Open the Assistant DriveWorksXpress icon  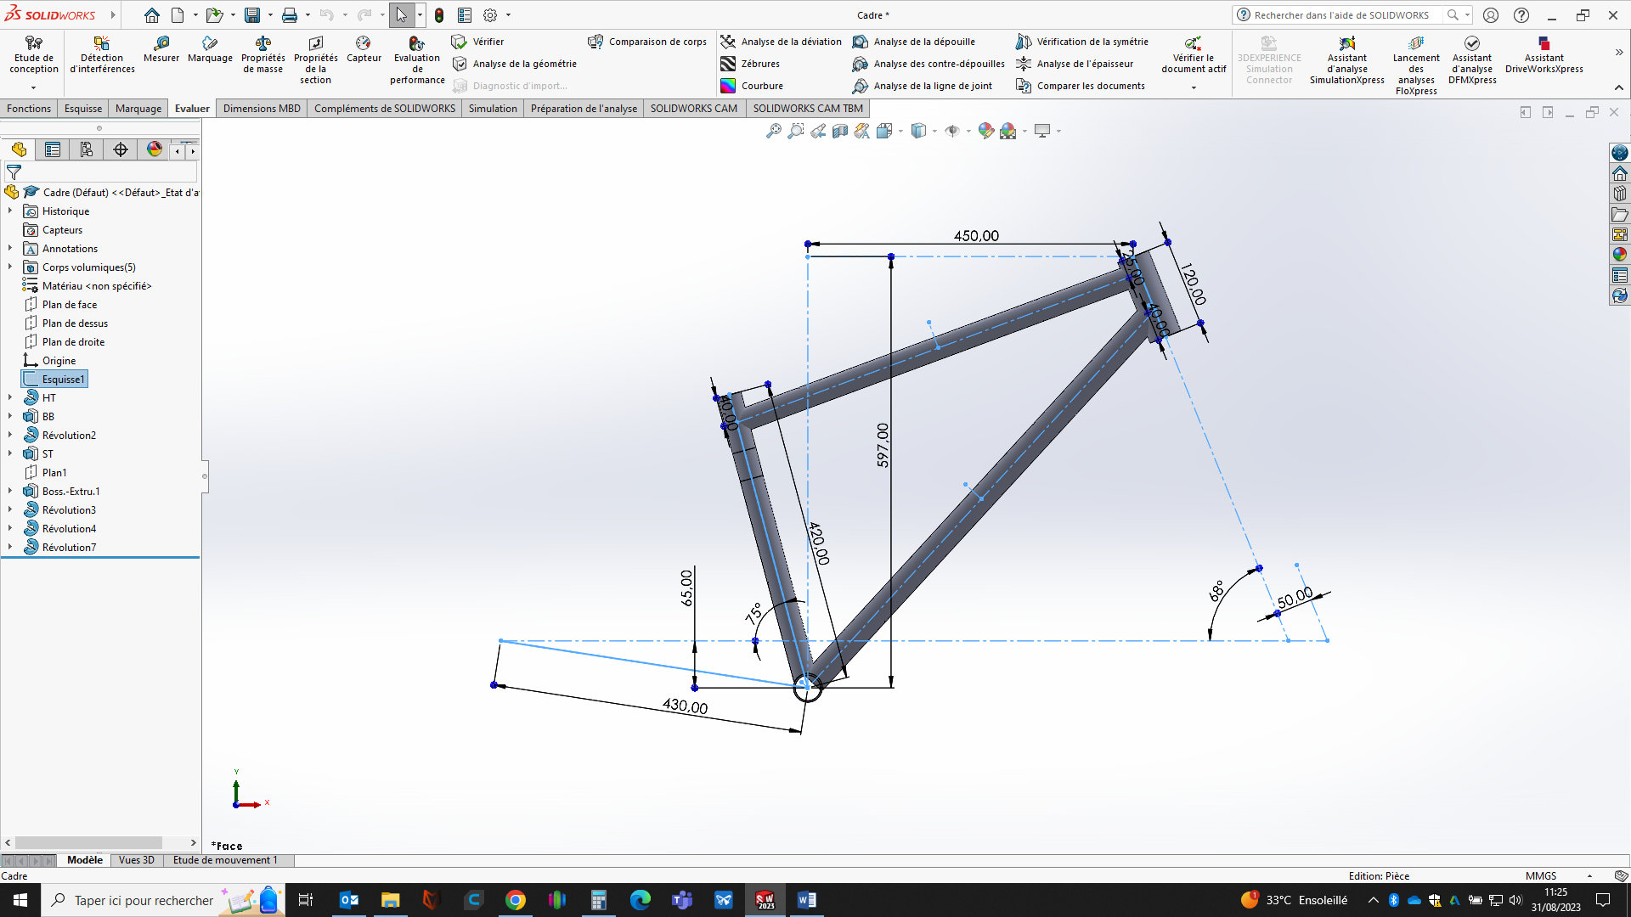click(1544, 43)
